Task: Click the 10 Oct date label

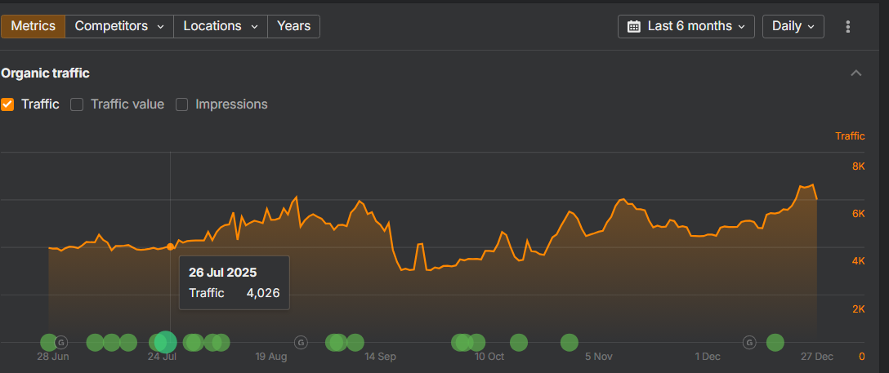Action: pos(489,357)
